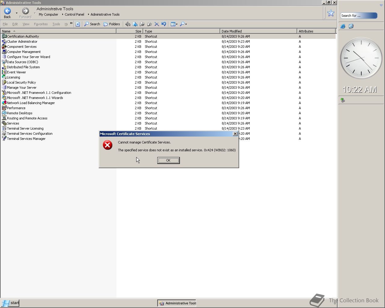Sort by the Size column header
Screen dimensions: 385x308
point(130,31)
